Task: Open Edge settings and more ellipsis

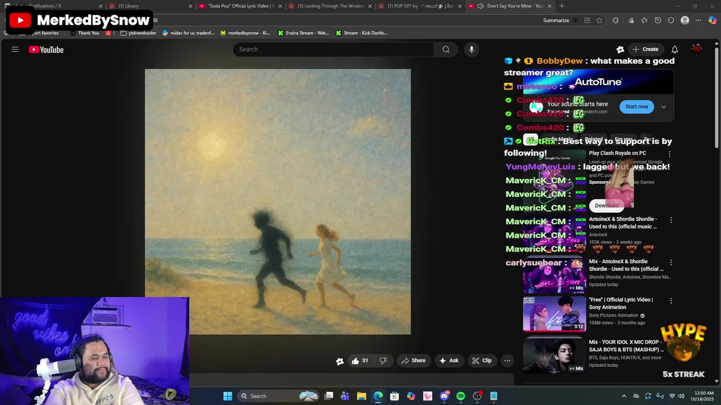Action: click(x=698, y=20)
